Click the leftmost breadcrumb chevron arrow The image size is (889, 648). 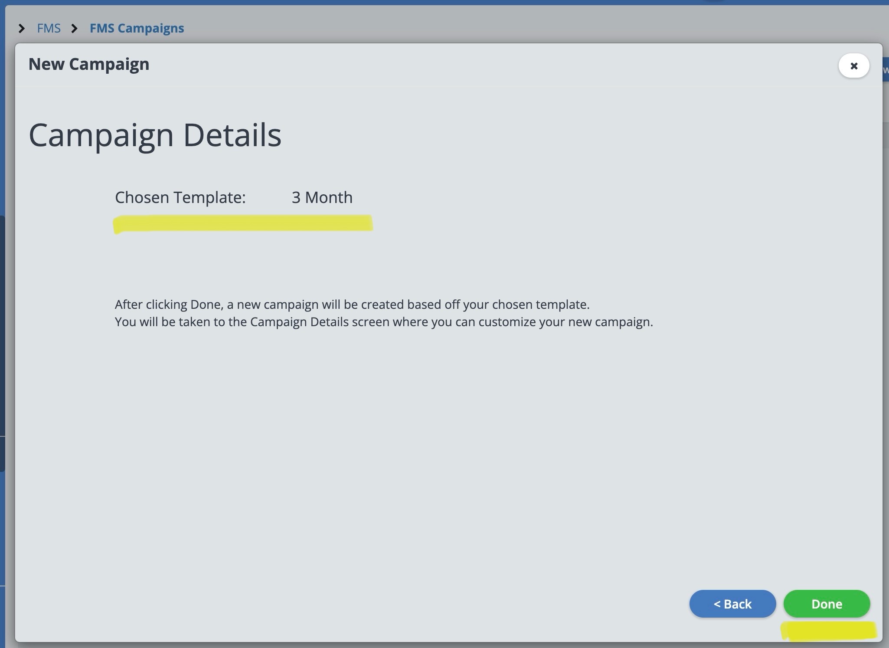(21, 29)
